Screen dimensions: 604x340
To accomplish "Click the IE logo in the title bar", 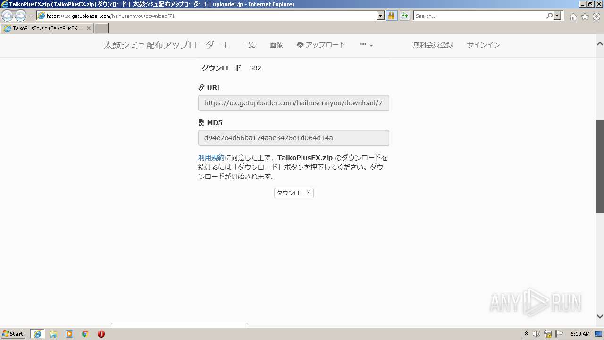I will [4, 4].
